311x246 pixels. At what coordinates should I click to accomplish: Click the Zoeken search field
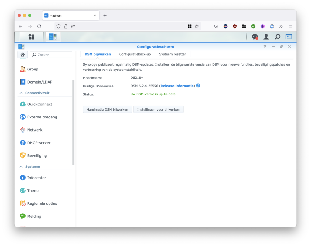51,55
